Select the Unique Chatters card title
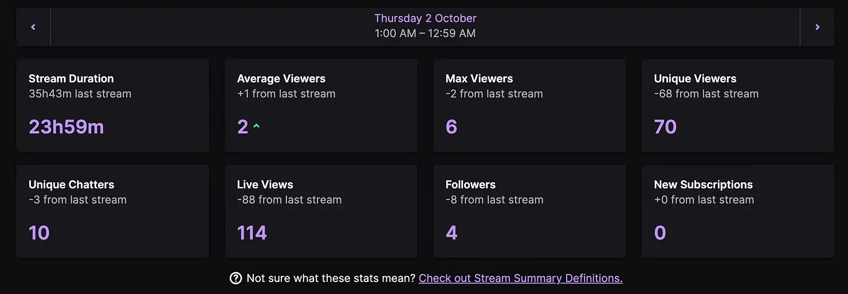This screenshot has height=294, width=848. pos(71,185)
